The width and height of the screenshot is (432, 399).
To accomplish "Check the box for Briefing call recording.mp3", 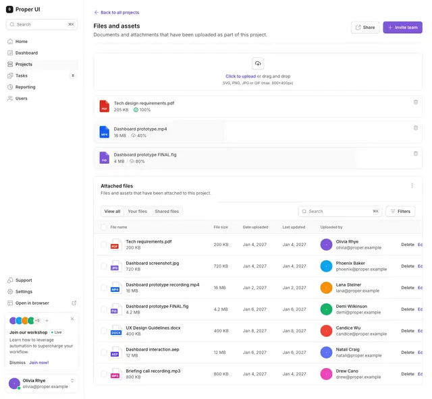I will tap(103, 374).
